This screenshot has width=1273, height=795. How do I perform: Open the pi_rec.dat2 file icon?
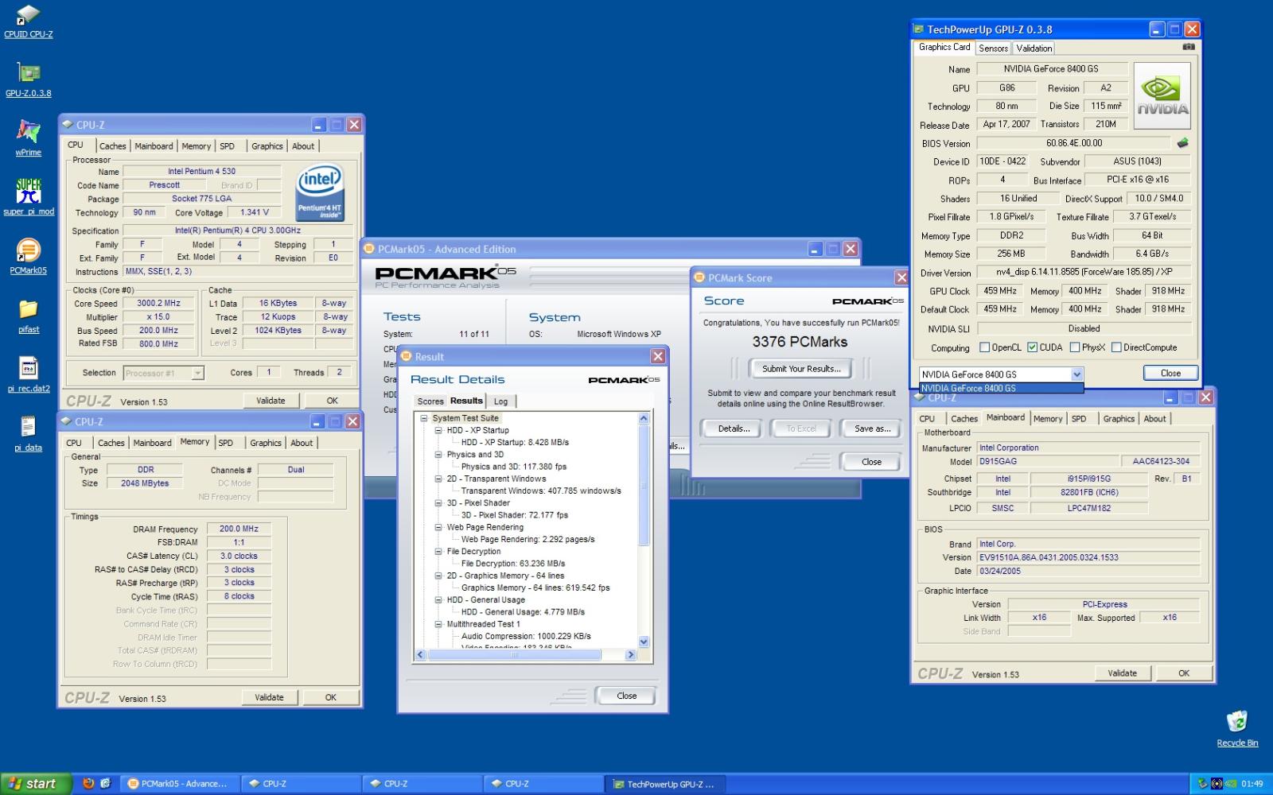tap(29, 374)
